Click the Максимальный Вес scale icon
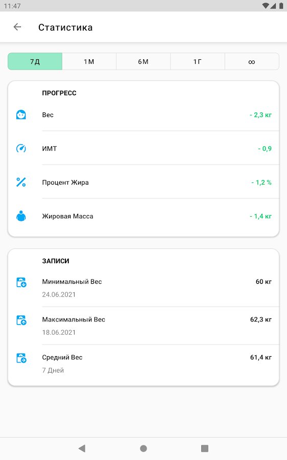Viewport: 287px width, 460px height. coord(21,320)
